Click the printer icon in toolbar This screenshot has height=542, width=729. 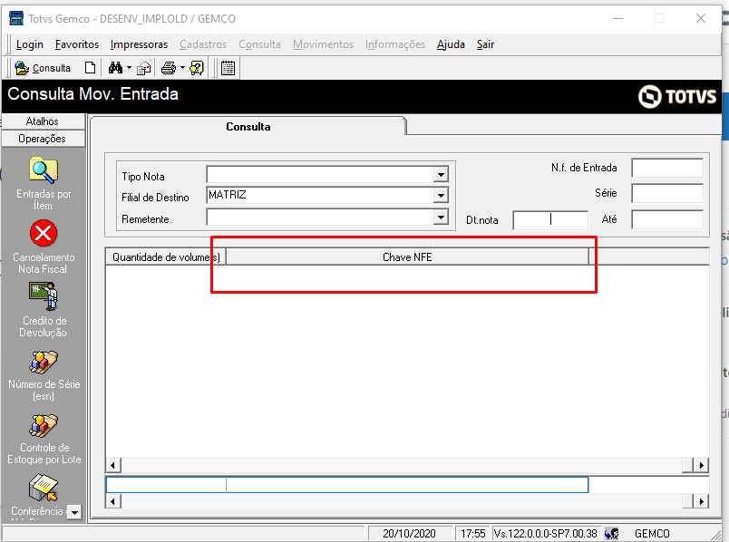pyautogui.click(x=169, y=68)
